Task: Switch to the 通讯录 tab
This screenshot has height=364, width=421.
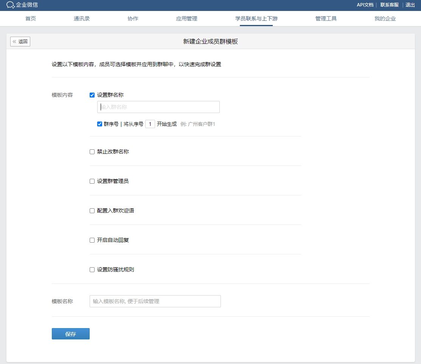Action: (82, 19)
